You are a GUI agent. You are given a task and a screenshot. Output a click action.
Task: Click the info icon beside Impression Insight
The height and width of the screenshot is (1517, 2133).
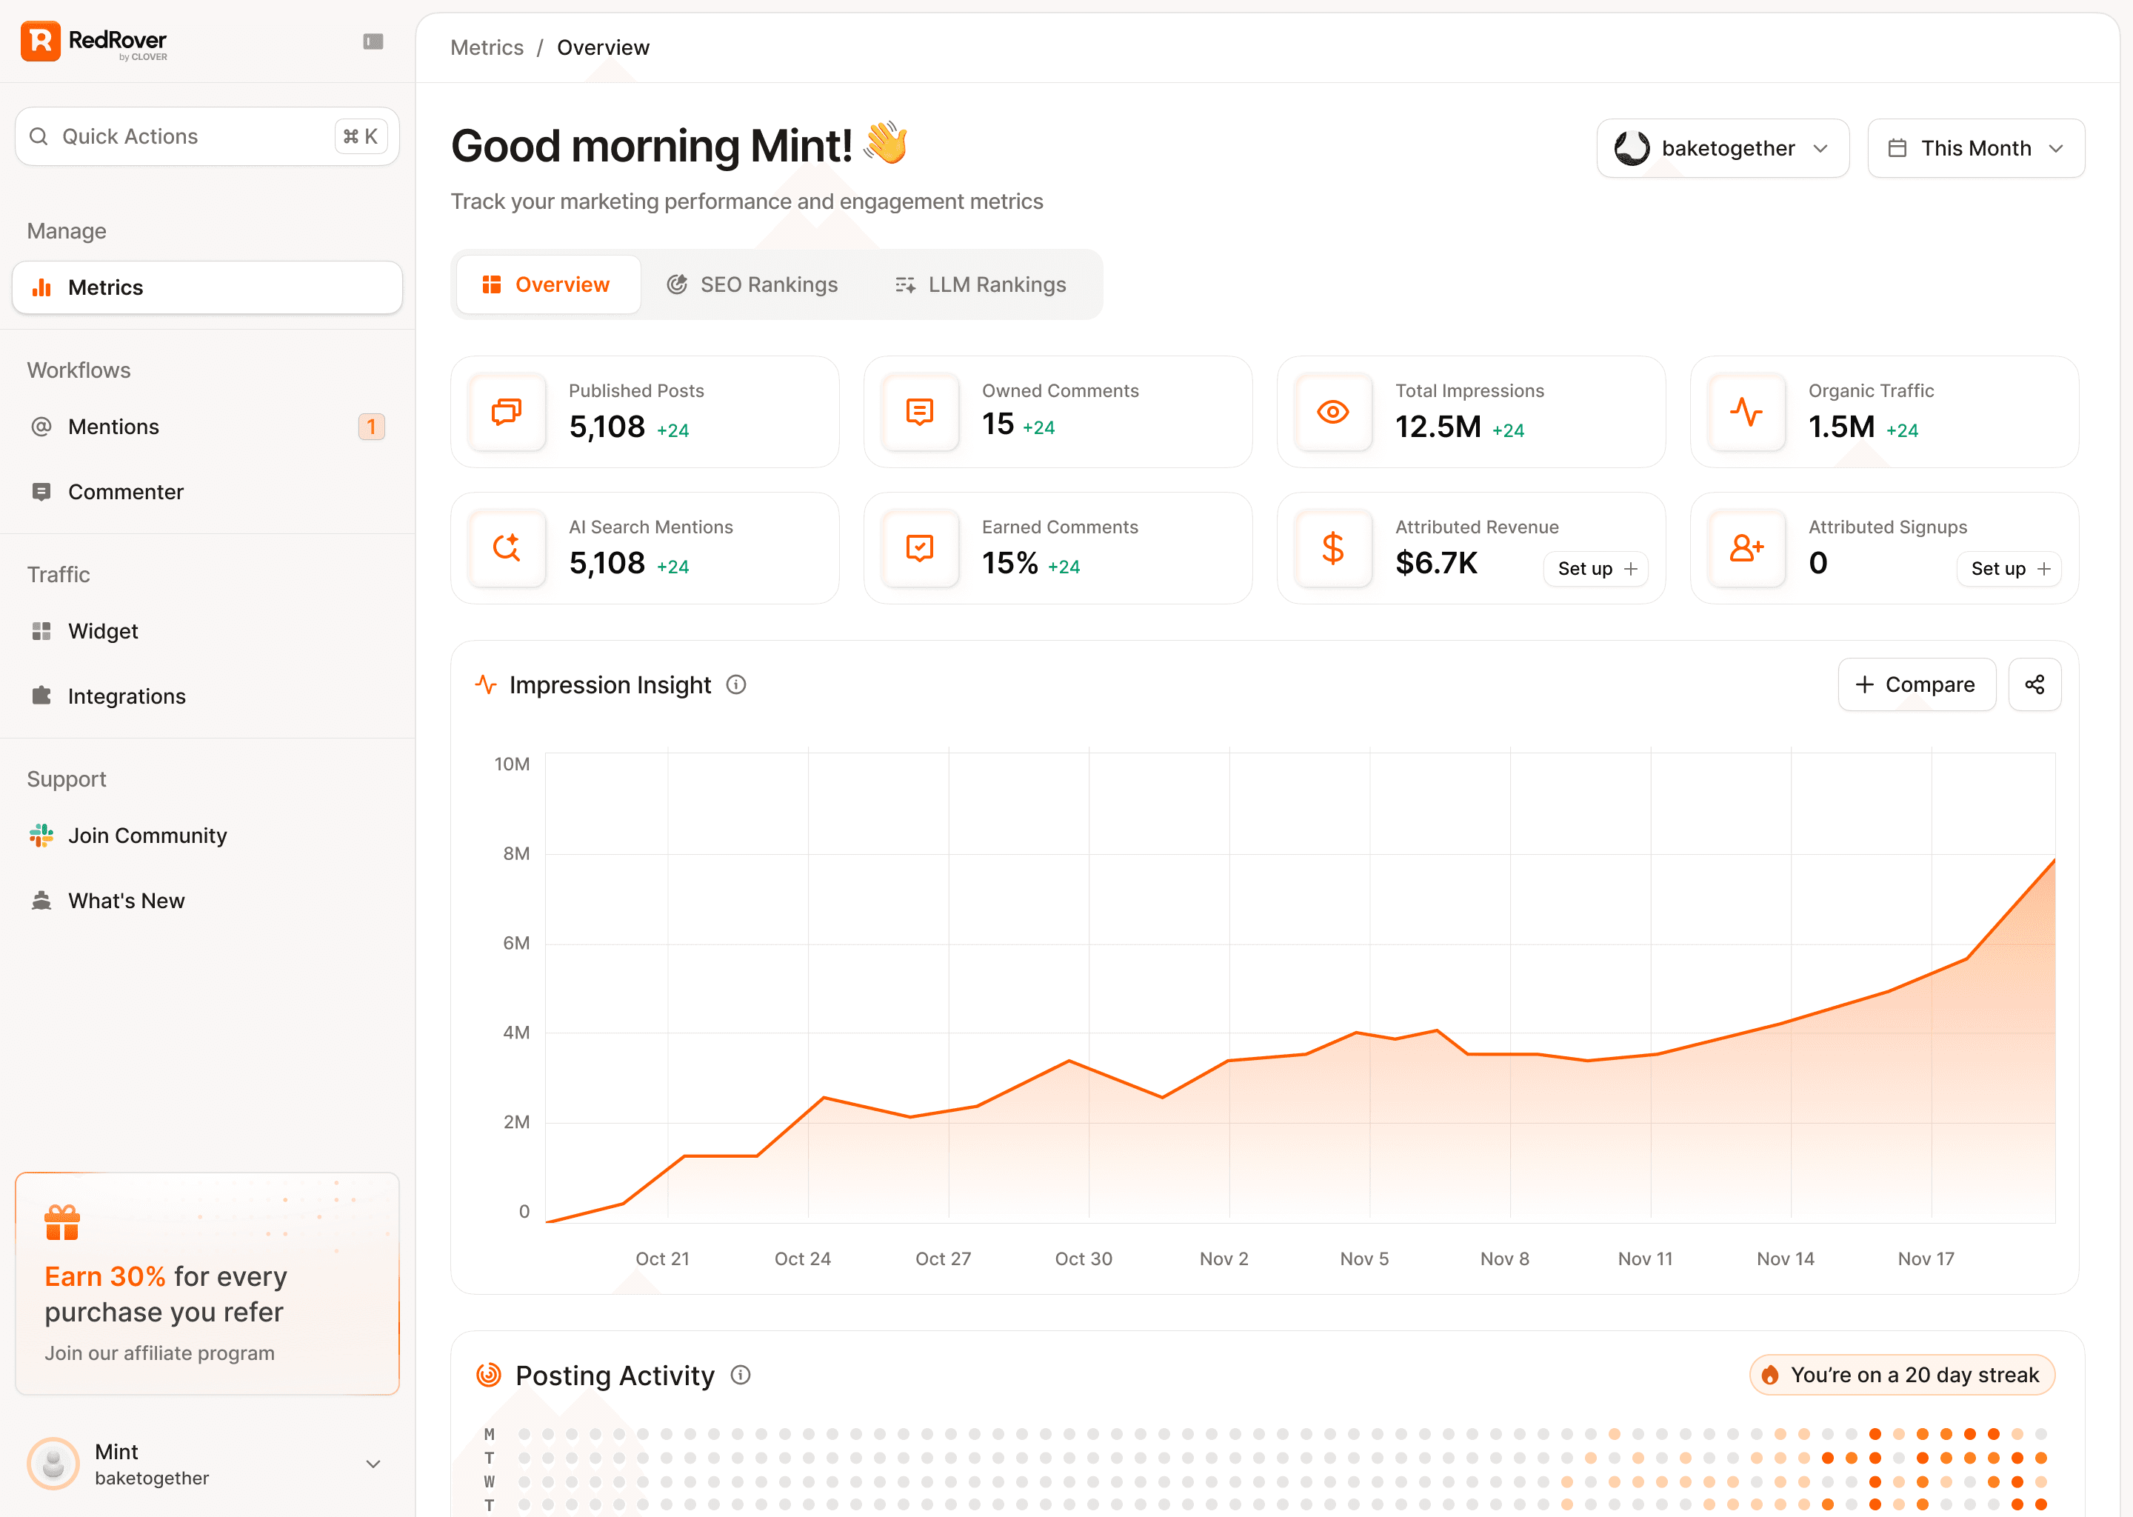(736, 684)
